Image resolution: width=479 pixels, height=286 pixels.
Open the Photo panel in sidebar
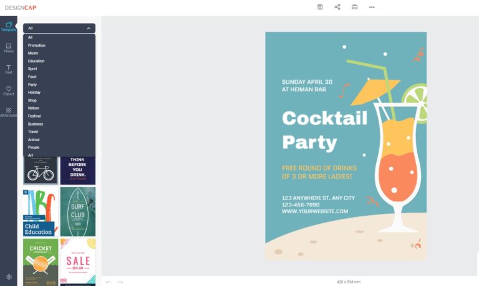coord(9,48)
